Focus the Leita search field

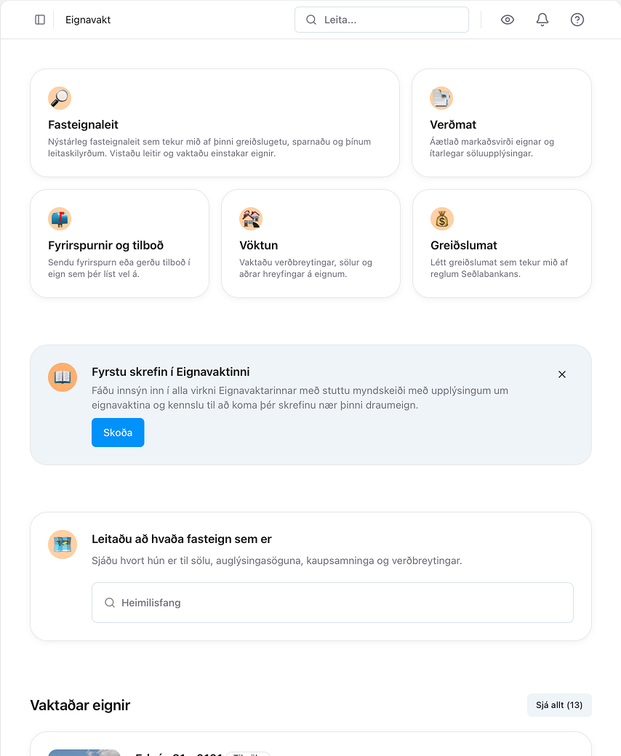pos(382,20)
